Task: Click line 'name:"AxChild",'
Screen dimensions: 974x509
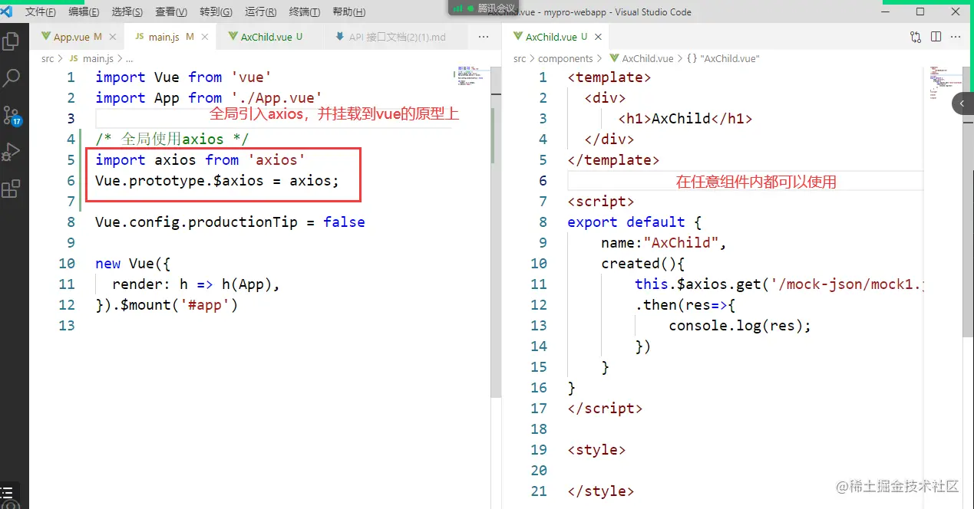Action: [x=664, y=243]
